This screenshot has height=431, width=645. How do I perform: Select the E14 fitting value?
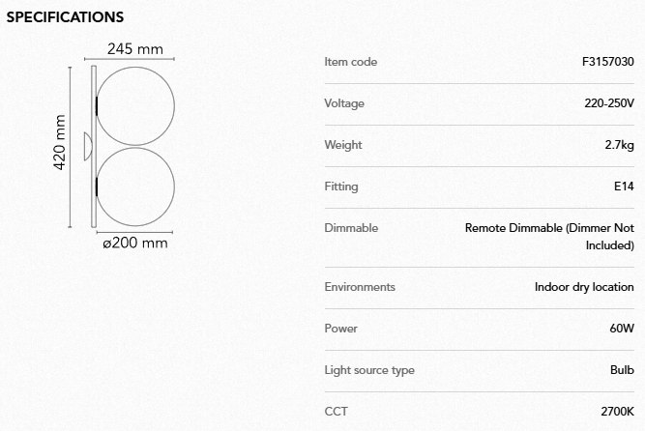pos(624,187)
